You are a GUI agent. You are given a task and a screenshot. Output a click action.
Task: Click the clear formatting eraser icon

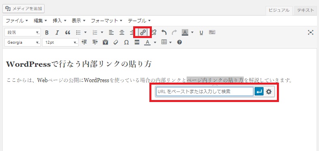116,43
